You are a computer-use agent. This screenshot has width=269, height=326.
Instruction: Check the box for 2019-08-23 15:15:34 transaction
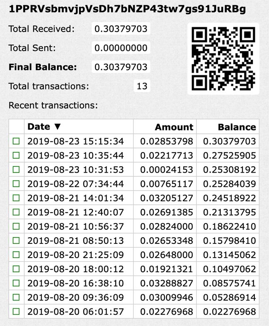(x=16, y=141)
